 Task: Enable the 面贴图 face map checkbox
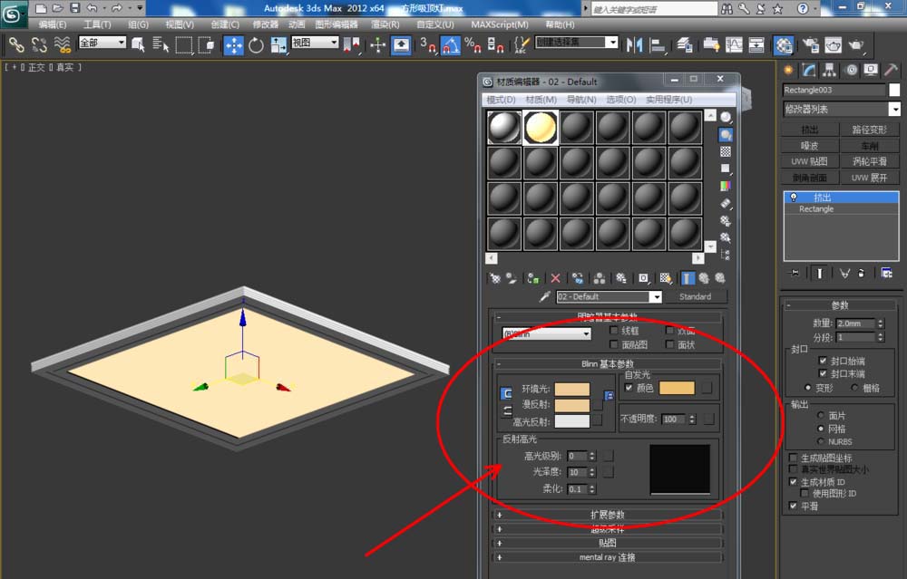[x=614, y=344]
